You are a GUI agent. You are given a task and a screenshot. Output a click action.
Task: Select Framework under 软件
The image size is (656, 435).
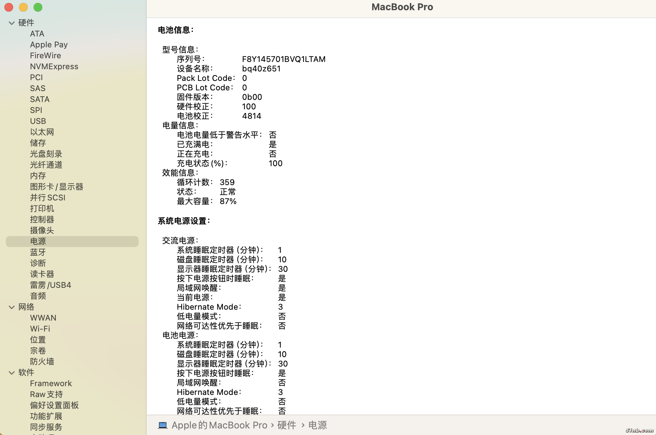pyautogui.click(x=51, y=383)
